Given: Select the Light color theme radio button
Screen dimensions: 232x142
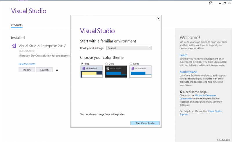Looking at the screenshot, I should click(131, 63).
